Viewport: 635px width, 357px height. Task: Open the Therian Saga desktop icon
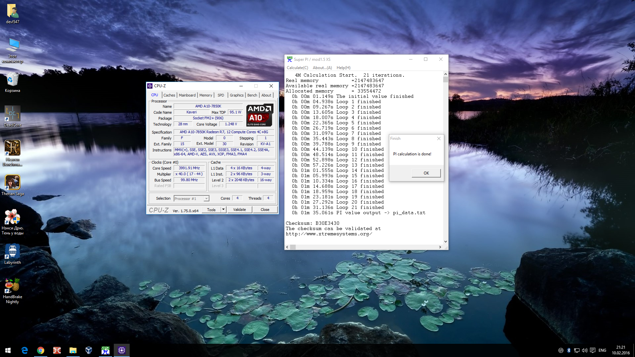[13, 182]
